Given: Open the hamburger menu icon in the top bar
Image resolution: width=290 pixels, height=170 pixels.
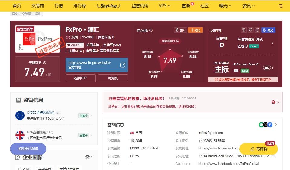Looking at the screenshot, I should click(280, 6).
